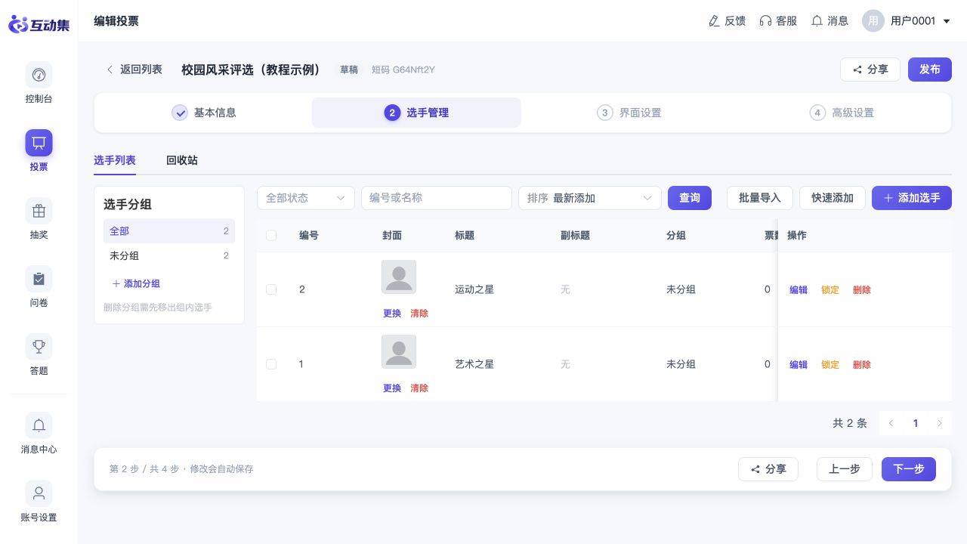
Task: Open the 答题 trophy icon
Action: click(39, 347)
